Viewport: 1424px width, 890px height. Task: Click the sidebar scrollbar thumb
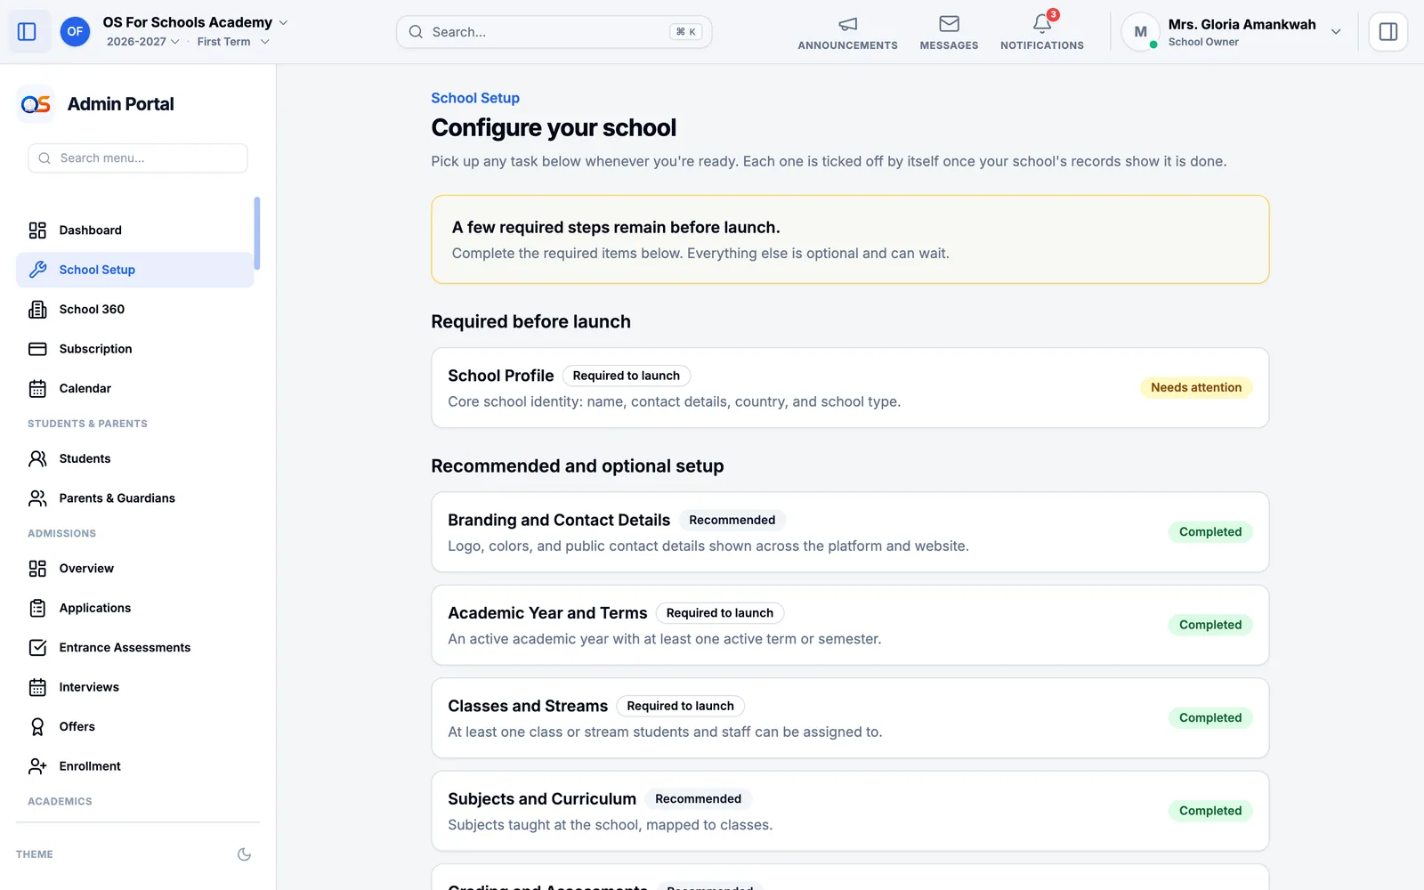pos(257,233)
